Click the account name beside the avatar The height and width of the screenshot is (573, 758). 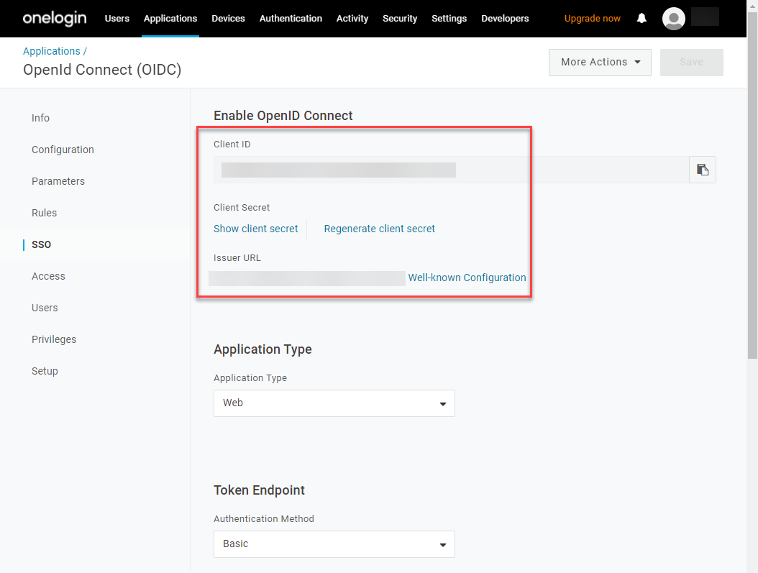pos(705,17)
